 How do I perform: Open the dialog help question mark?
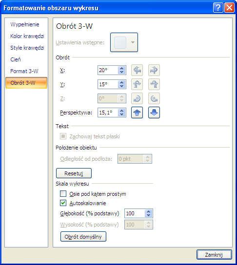point(218,8)
